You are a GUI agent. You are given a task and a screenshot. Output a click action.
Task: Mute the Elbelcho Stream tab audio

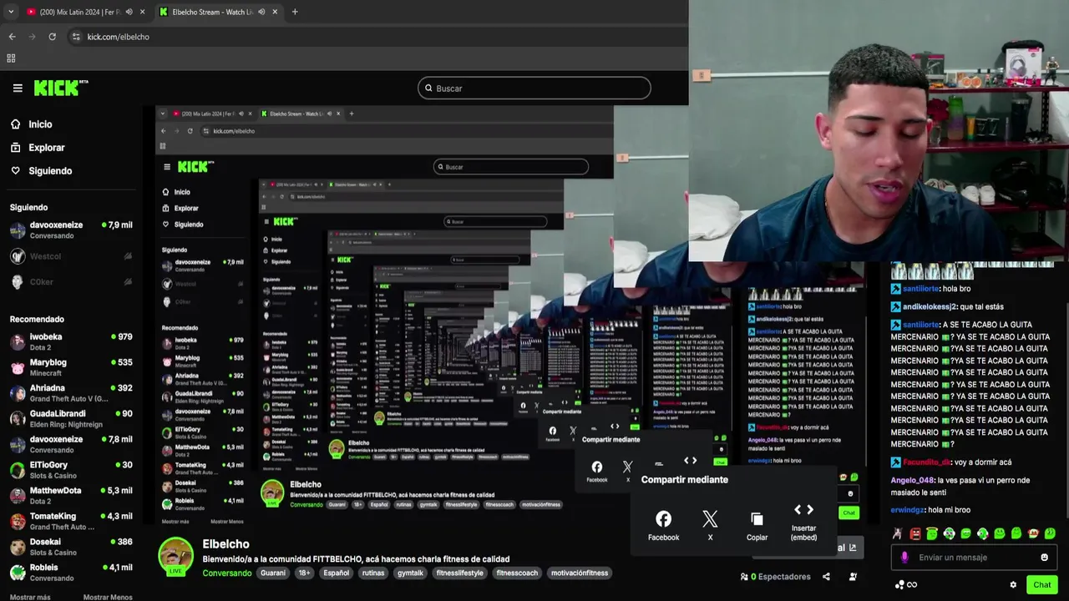click(261, 12)
